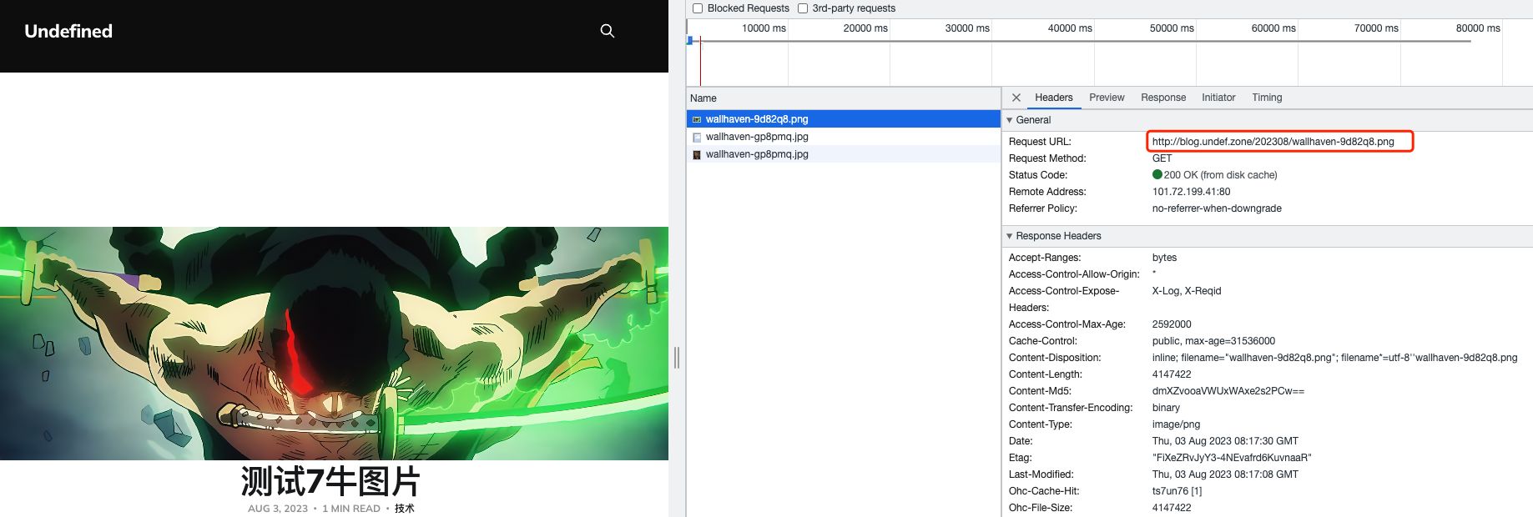Click the Name column header
Viewport: 1533px width, 517px height.
(703, 98)
